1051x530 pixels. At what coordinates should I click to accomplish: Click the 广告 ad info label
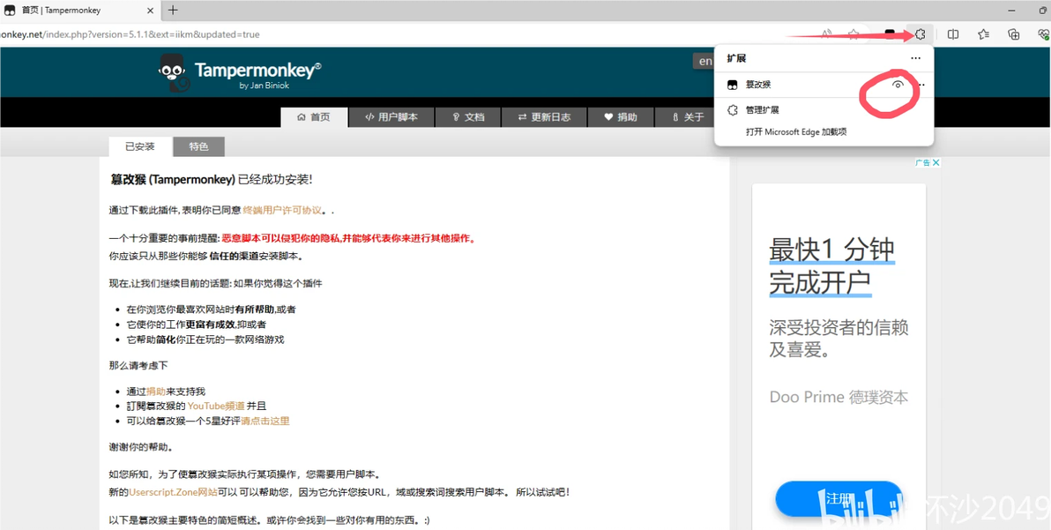[923, 163]
